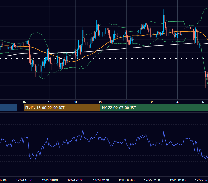Click the ロンドン 16:00-22:00 JST session bar
208x183 pixels.
(x=62, y=108)
